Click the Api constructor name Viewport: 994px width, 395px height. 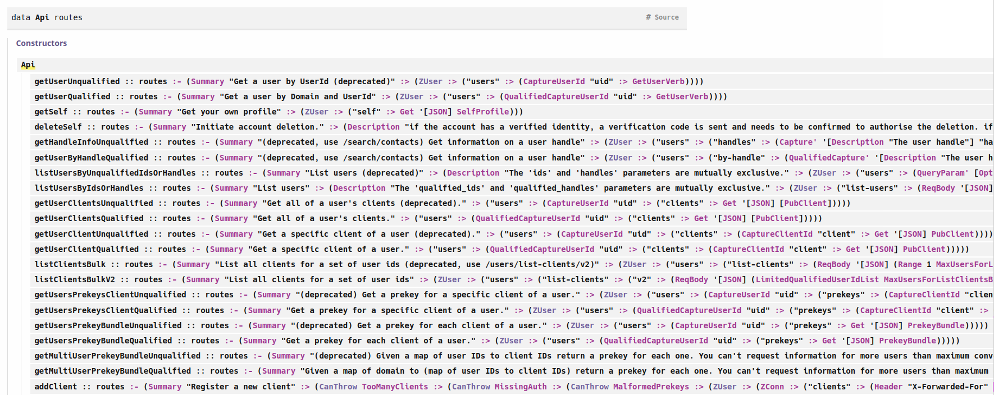(x=28, y=65)
